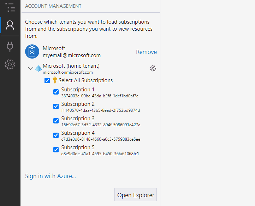Click the Microsoft account badge avatar

(32, 51)
